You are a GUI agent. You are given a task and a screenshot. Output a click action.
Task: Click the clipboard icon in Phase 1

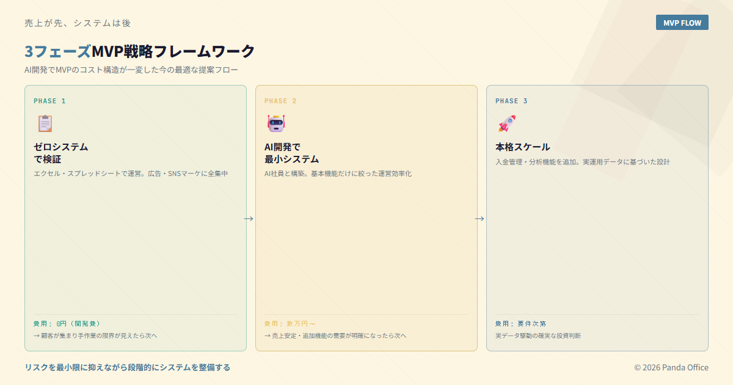45,123
